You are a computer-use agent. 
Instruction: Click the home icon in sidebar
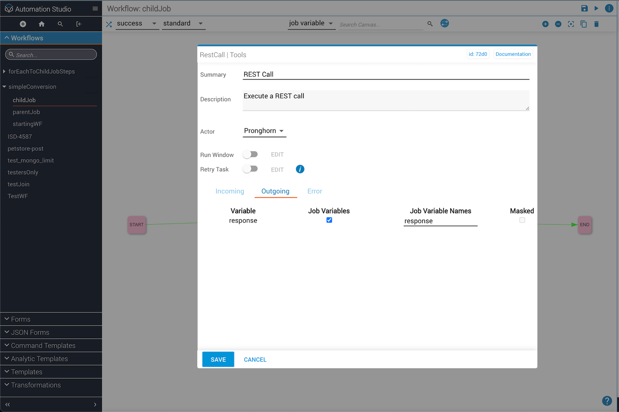(x=41, y=24)
